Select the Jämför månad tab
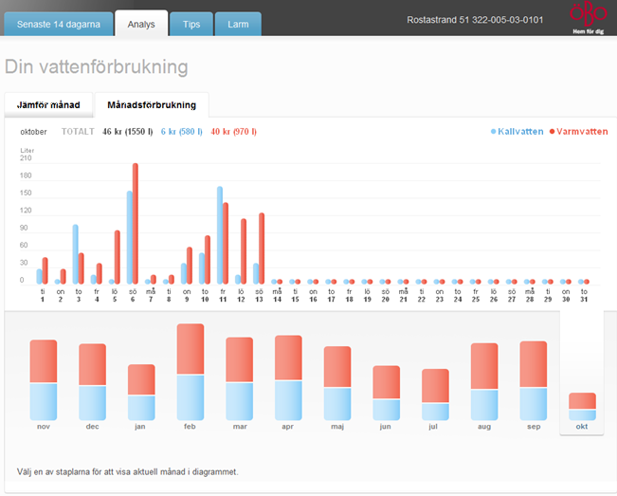 pos(48,104)
